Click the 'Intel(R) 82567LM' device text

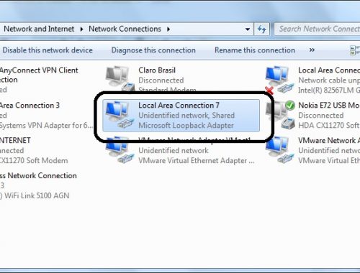pyautogui.click(x=329, y=90)
